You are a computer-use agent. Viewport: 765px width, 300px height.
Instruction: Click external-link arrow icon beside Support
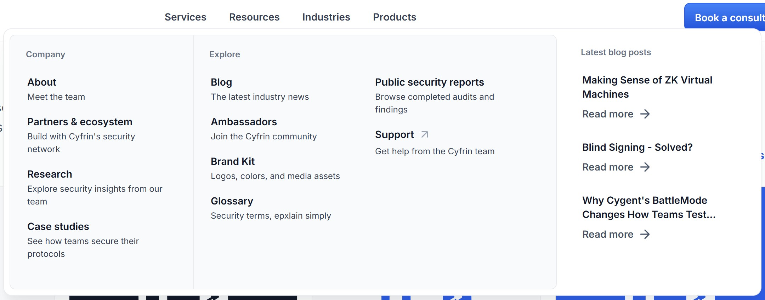point(425,134)
